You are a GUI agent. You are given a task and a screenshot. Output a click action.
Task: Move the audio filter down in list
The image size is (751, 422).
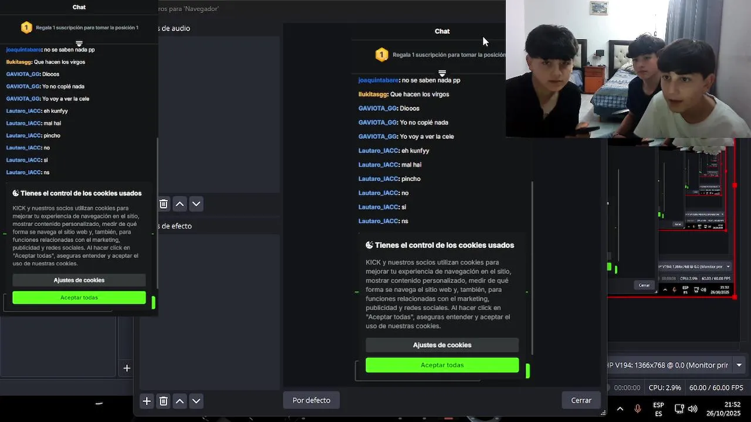[197, 204]
